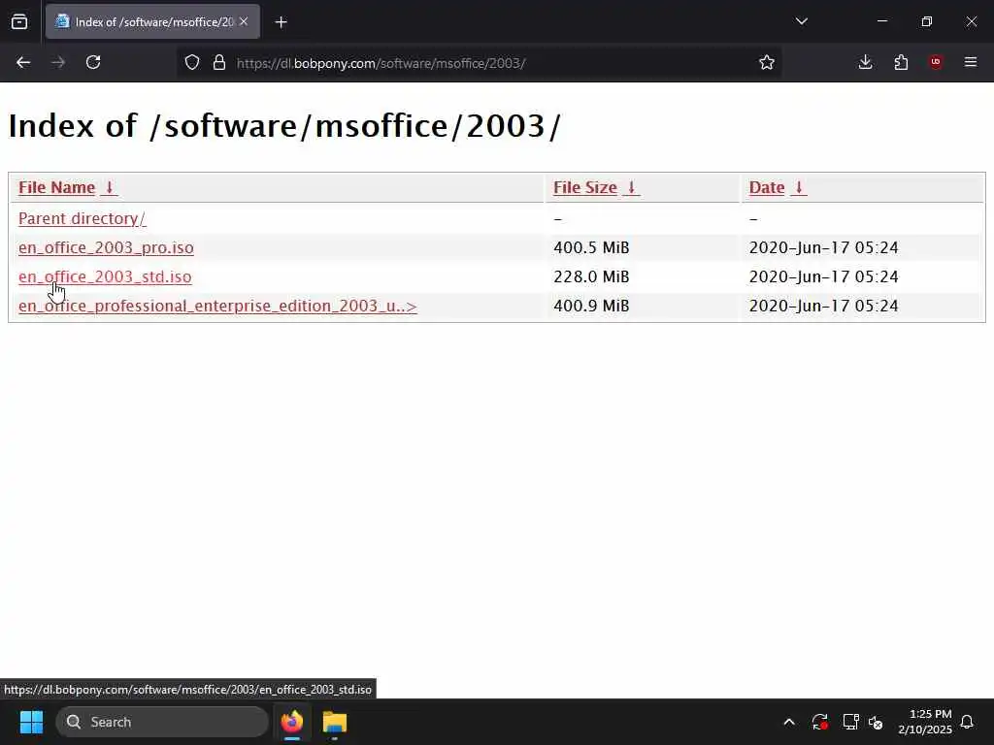Sort by Date column link
The width and height of the screenshot is (994, 745).
pyautogui.click(x=767, y=187)
